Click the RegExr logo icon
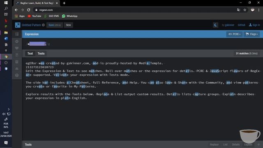This screenshot has width=263, height=148. [18, 25]
